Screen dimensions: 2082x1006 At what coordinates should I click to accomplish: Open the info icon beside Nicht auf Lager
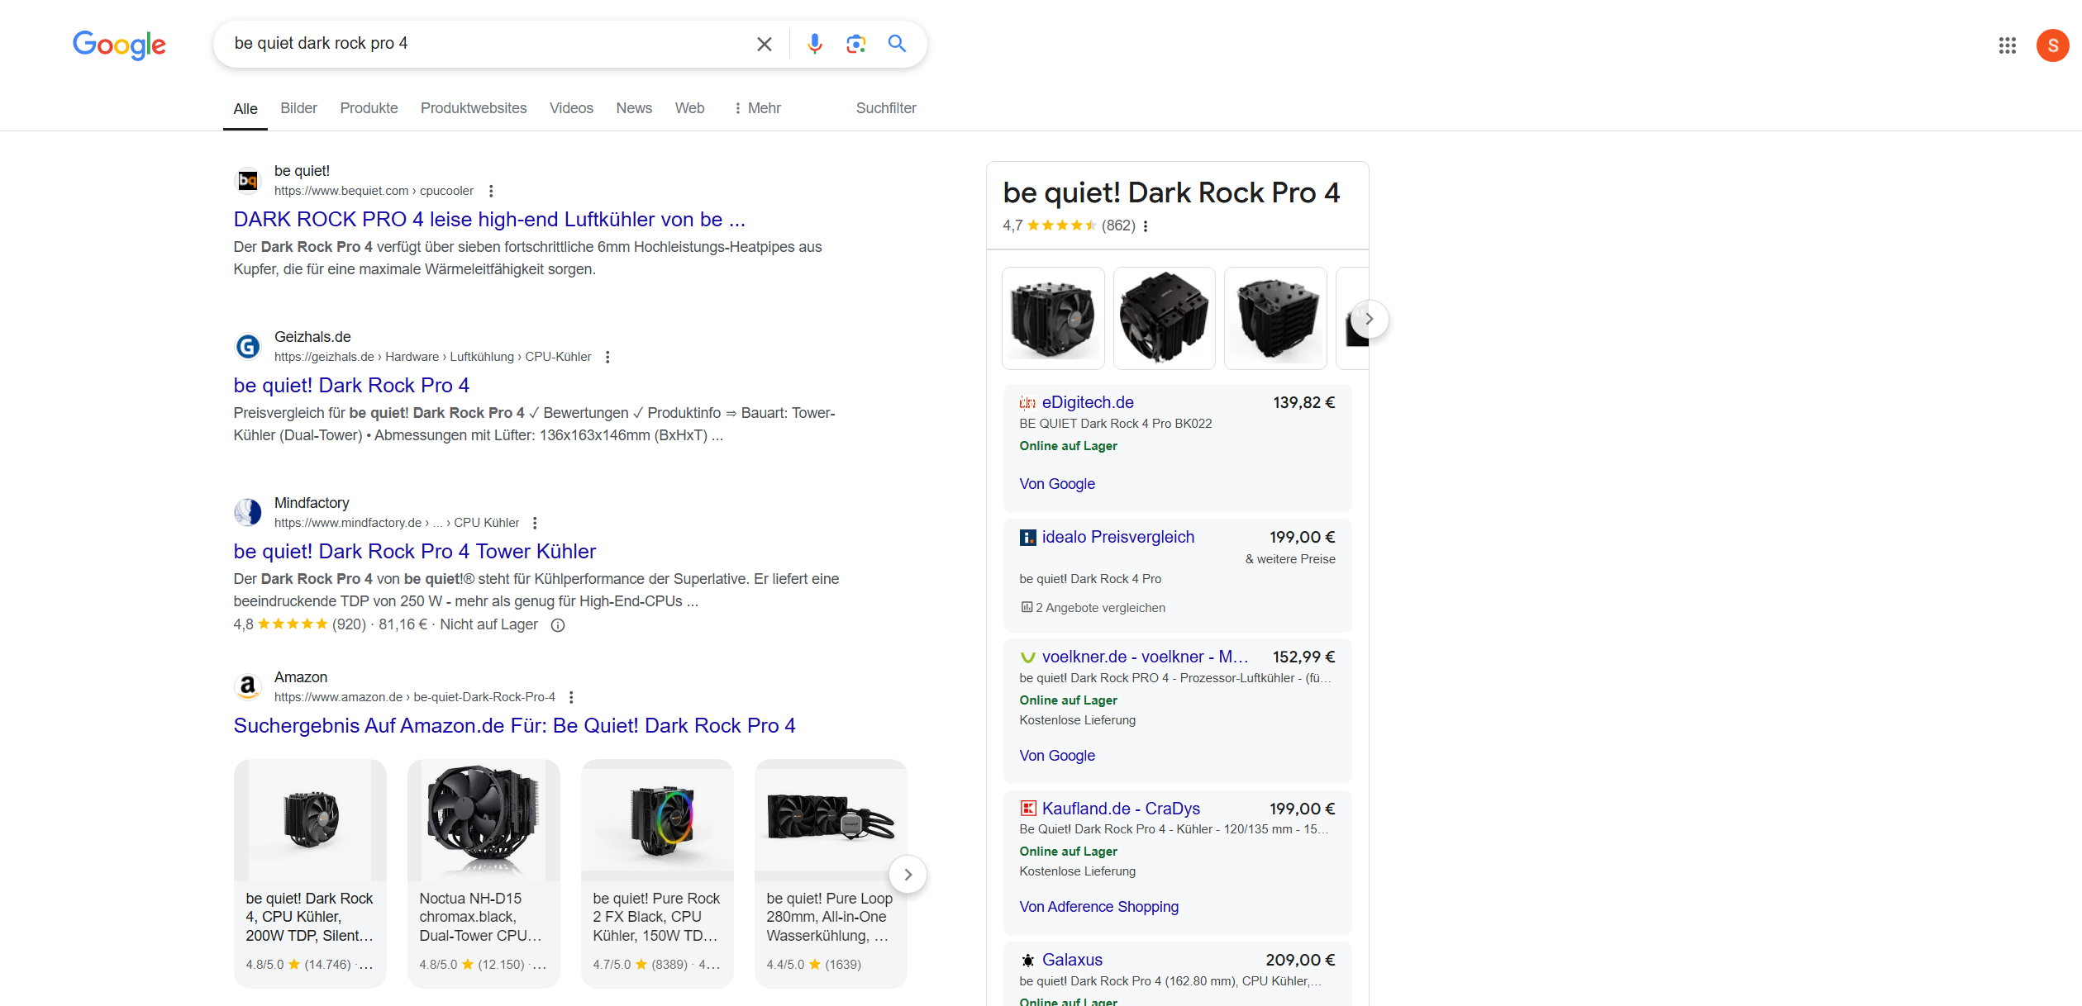558,625
